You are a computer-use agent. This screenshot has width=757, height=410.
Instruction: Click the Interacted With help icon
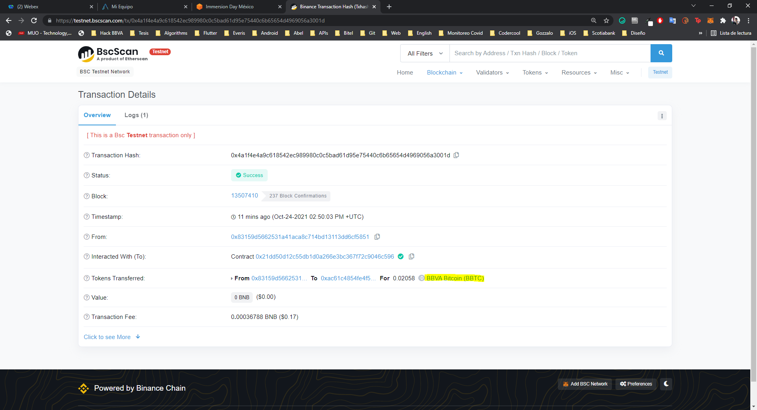coord(87,257)
